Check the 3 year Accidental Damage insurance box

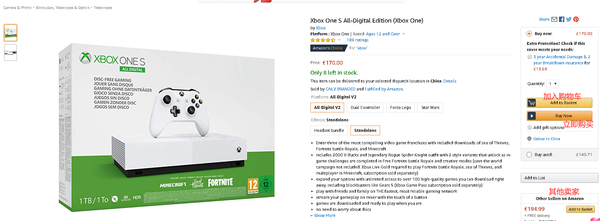[530, 57]
